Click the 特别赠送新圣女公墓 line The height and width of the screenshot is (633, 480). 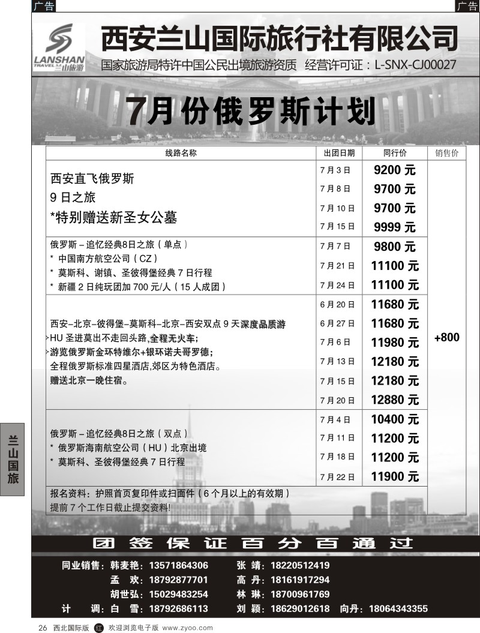click(x=113, y=218)
